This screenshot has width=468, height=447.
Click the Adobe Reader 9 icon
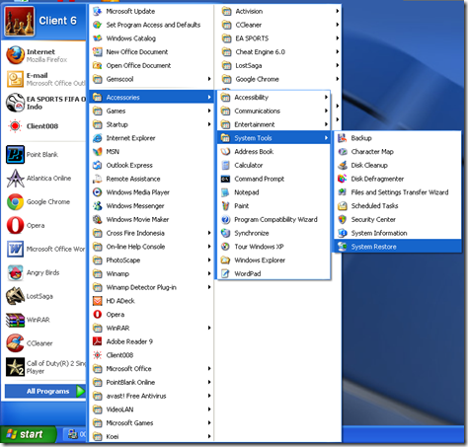[x=98, y=341]
